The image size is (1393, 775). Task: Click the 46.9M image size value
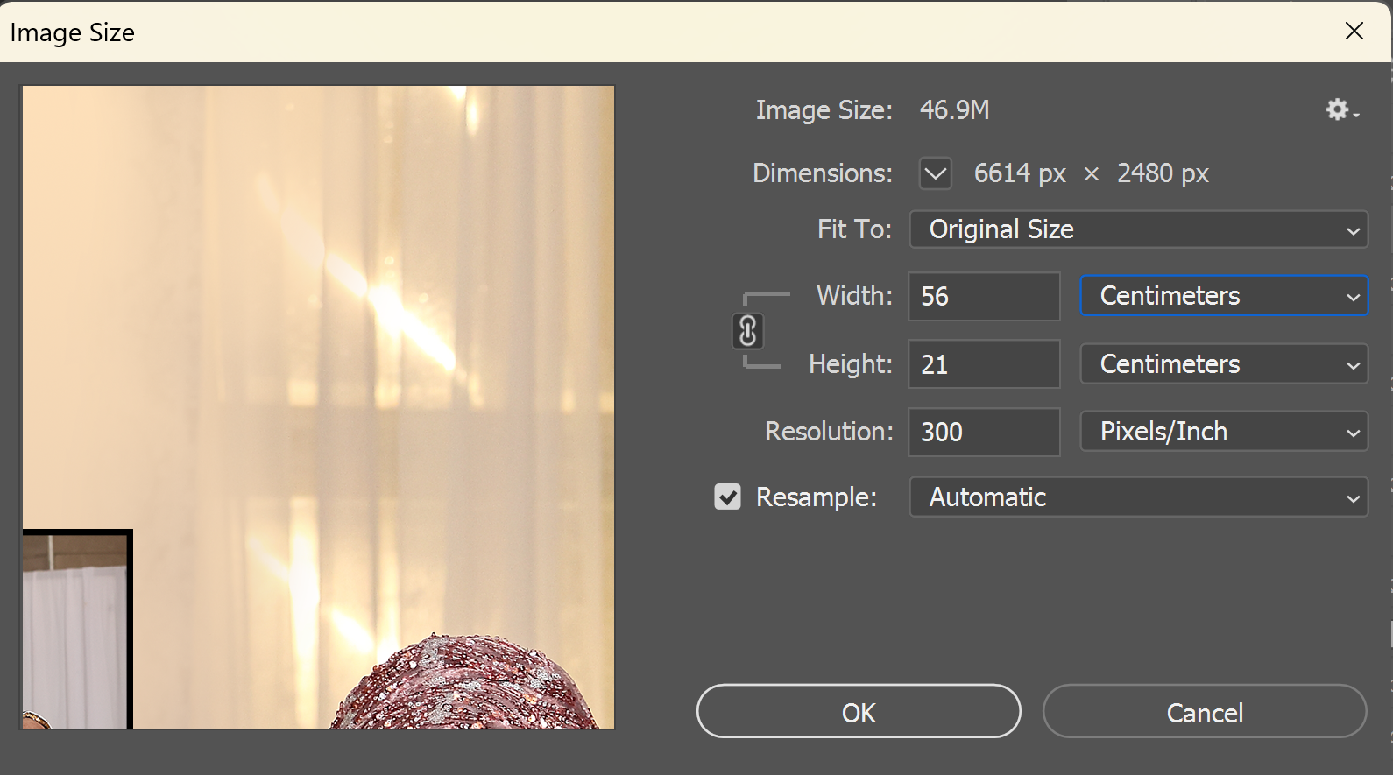click(954, 110)
